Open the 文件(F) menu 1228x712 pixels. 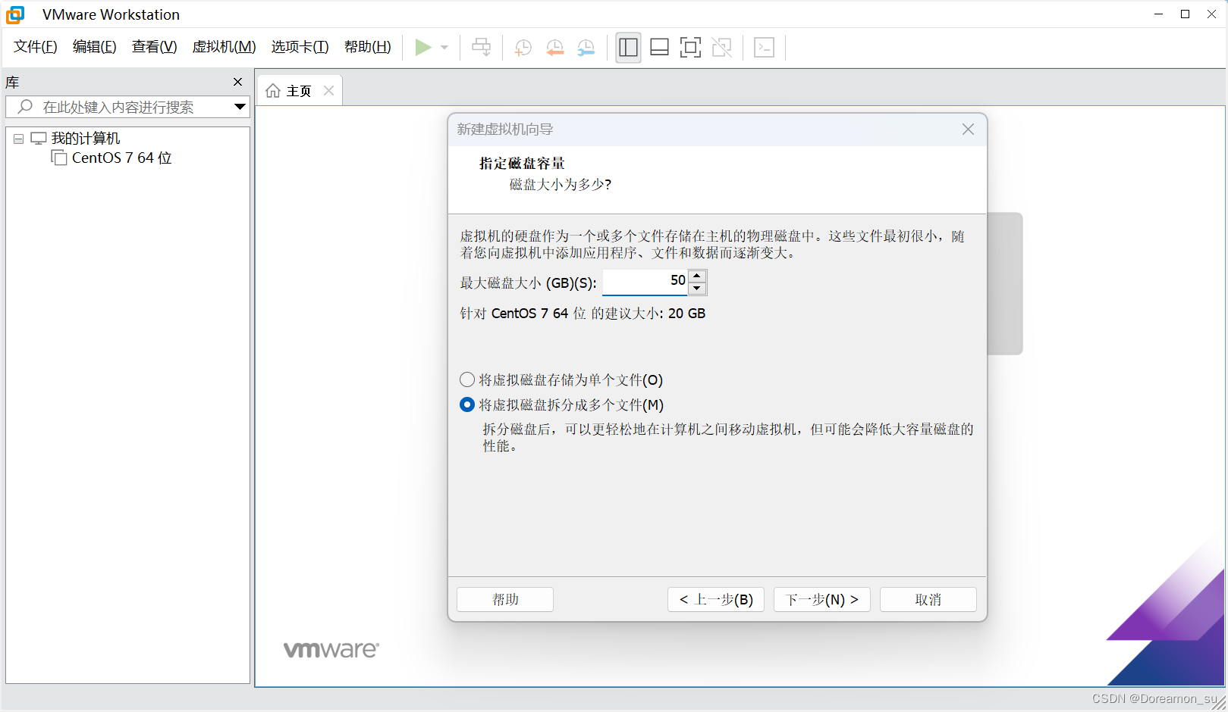[x=36, y=47]
